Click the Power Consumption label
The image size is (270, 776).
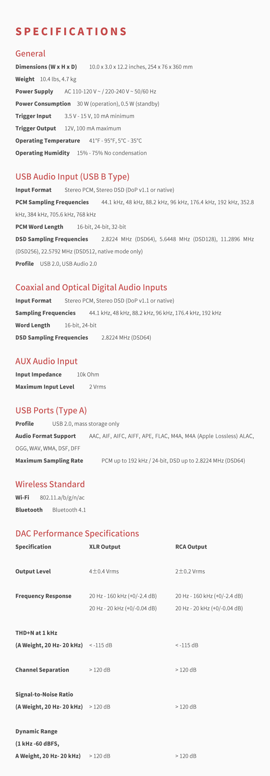point(43,104)
